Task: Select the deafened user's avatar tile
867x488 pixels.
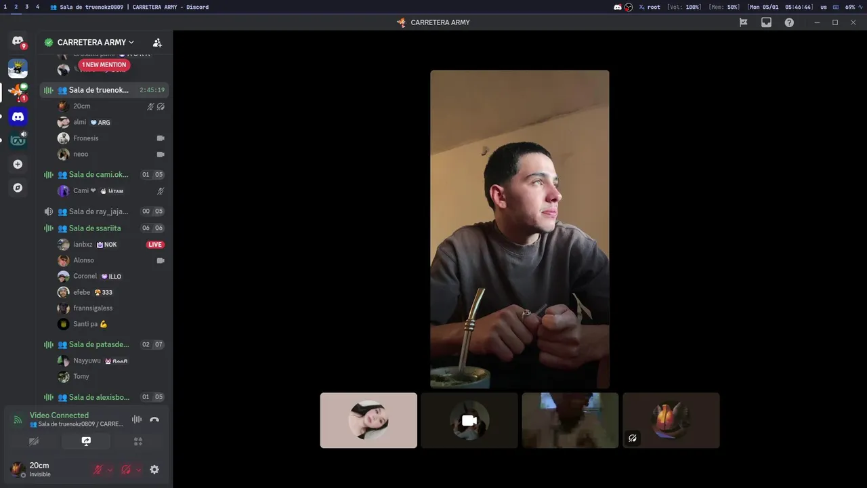Action: (671, 420)
